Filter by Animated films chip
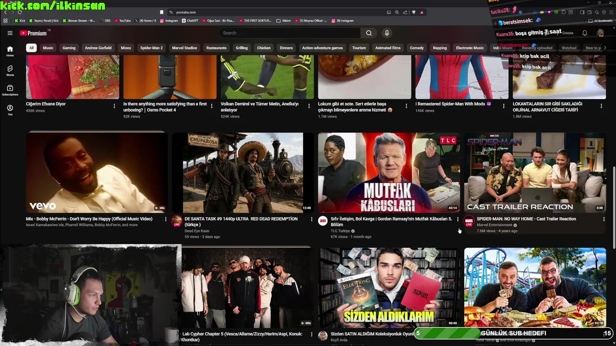The height and width of the screenshot is (346, 616). click(388, 48)
